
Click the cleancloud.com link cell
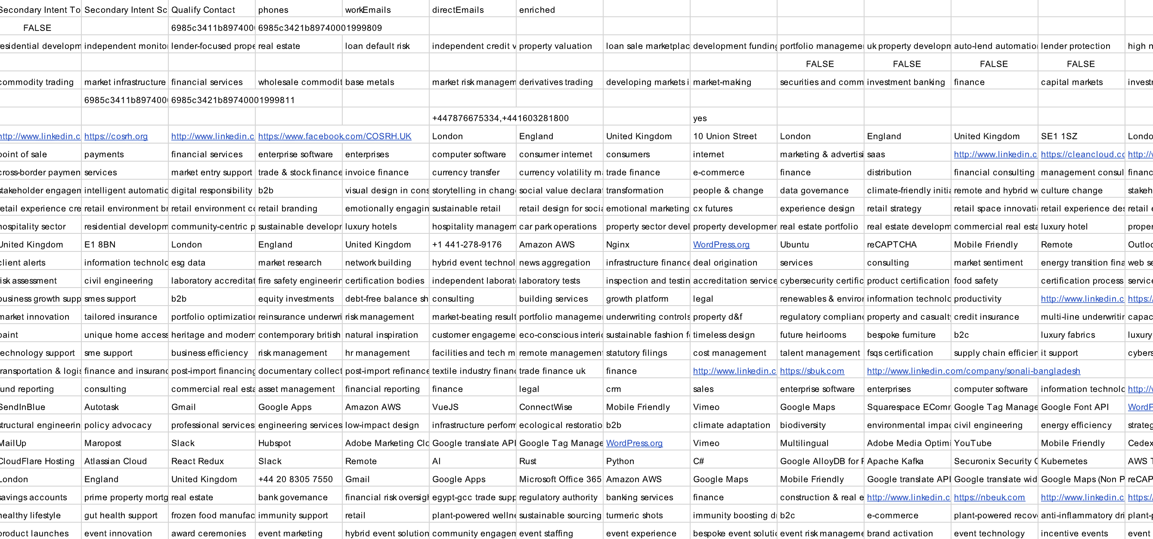tap(1082, 155)
